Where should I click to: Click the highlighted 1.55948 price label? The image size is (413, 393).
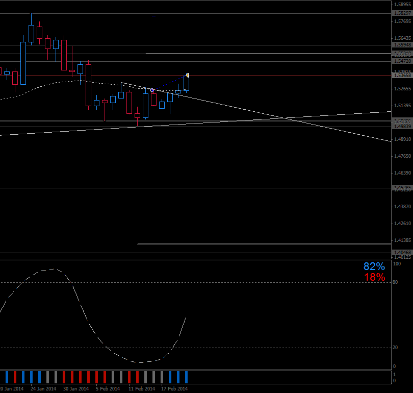[402, 45]
